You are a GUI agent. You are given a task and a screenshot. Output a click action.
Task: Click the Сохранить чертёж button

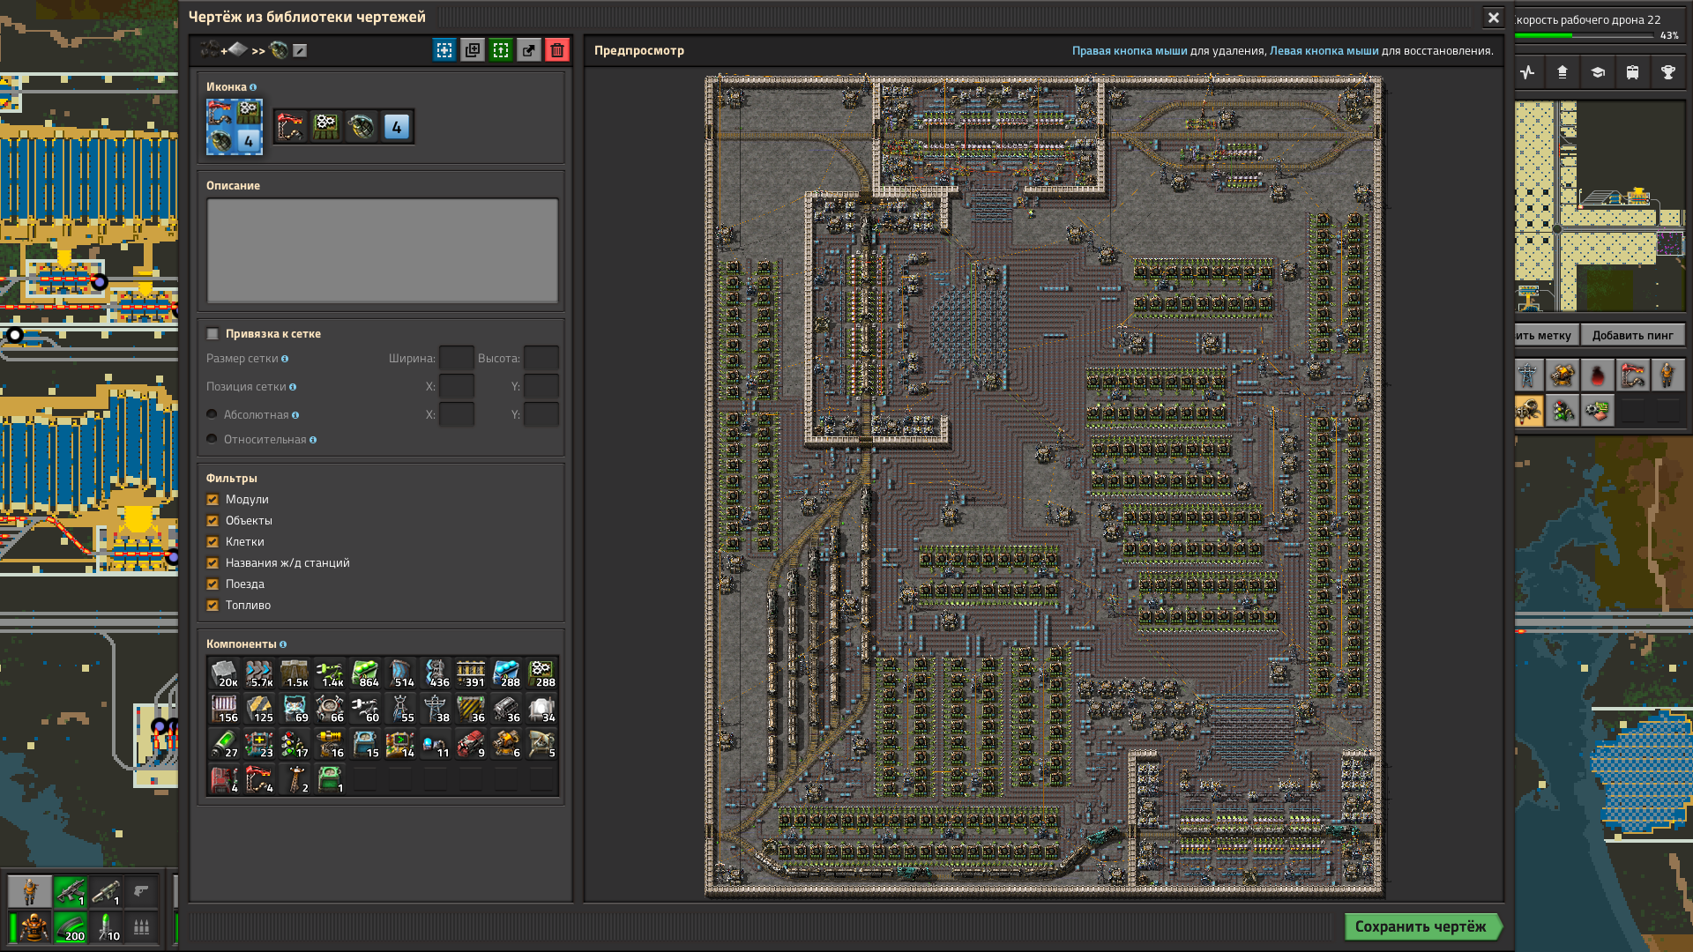1423,926
